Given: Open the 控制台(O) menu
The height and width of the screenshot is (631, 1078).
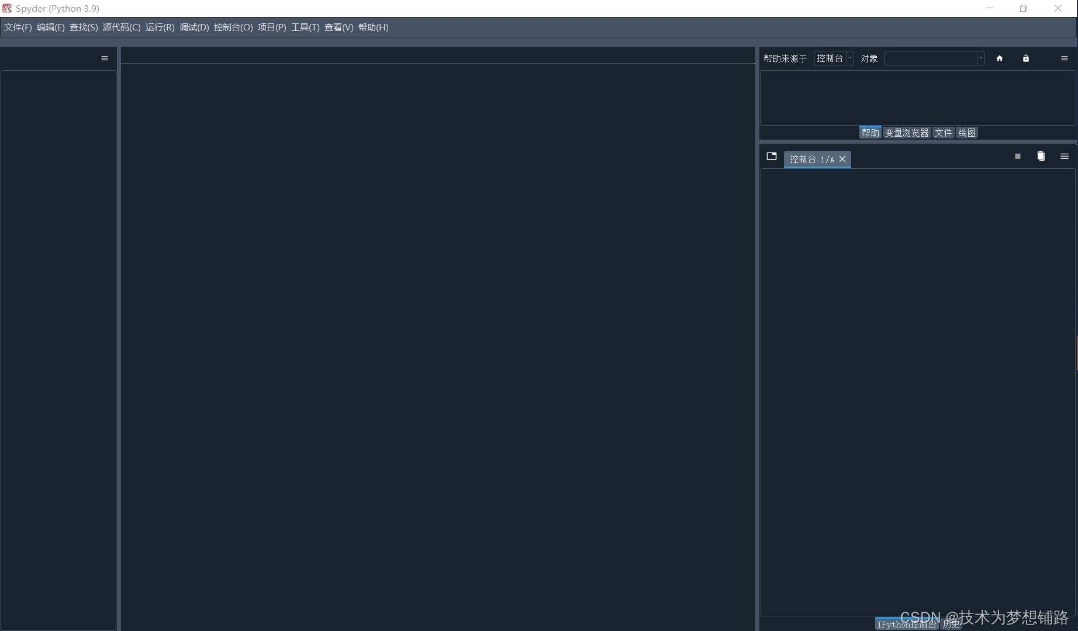Looking at the screenshot, I should pyautogui.click(x=233, y=27).
